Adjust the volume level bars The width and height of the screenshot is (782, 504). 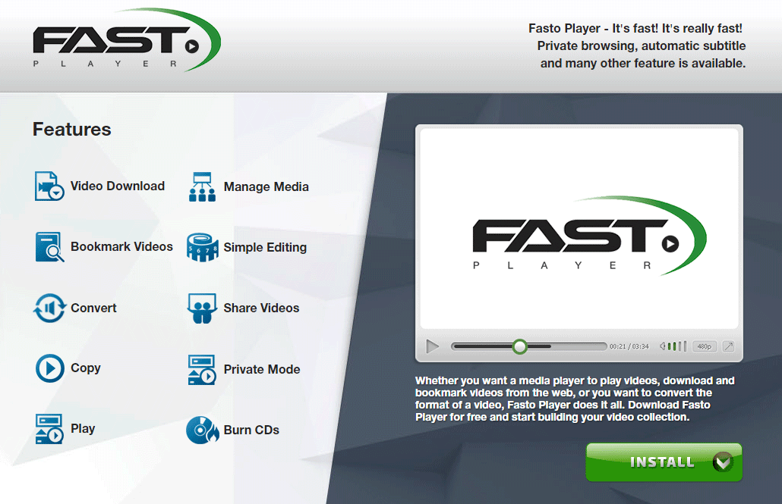[x=677, y=346]
